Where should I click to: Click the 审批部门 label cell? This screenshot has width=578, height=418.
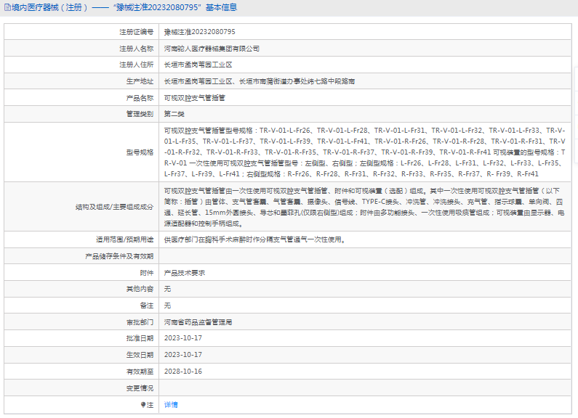point(81,322)
